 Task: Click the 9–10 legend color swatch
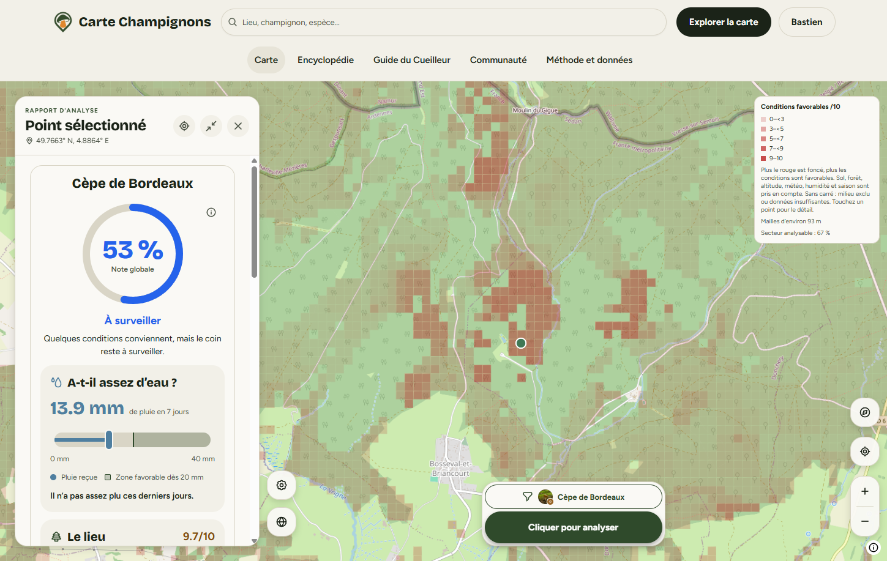tap(763, 158)
